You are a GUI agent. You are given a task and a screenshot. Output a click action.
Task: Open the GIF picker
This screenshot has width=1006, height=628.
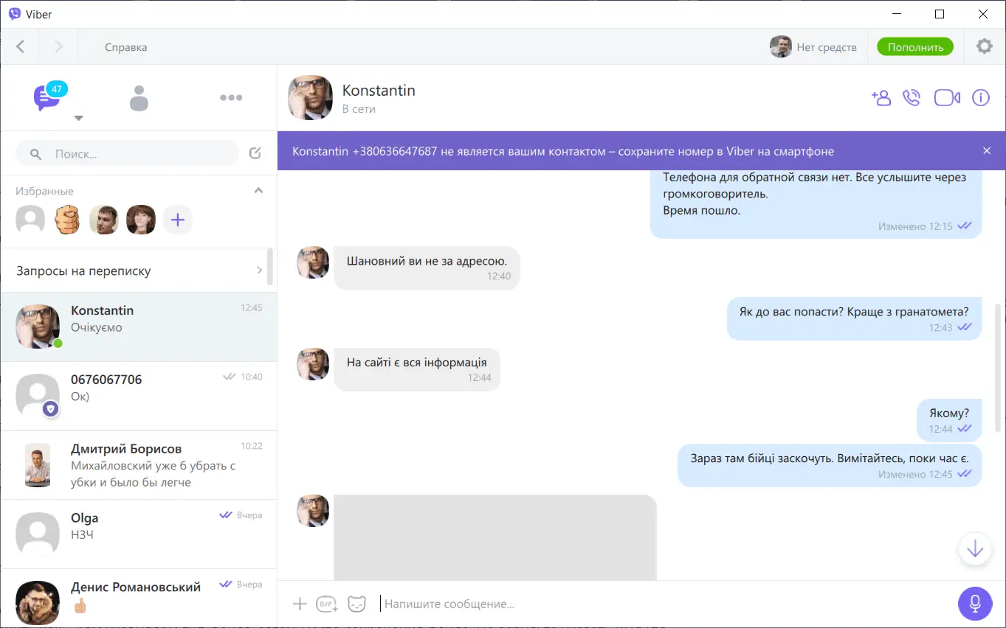point(327,604)
